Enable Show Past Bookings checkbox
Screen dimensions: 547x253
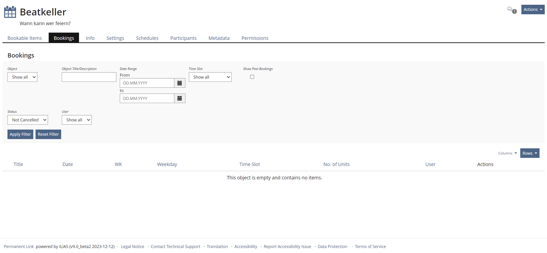point(252,77)
